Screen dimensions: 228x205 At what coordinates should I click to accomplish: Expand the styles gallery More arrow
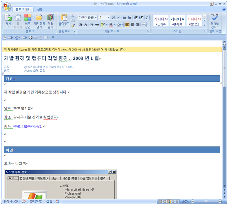coord(204,25)
